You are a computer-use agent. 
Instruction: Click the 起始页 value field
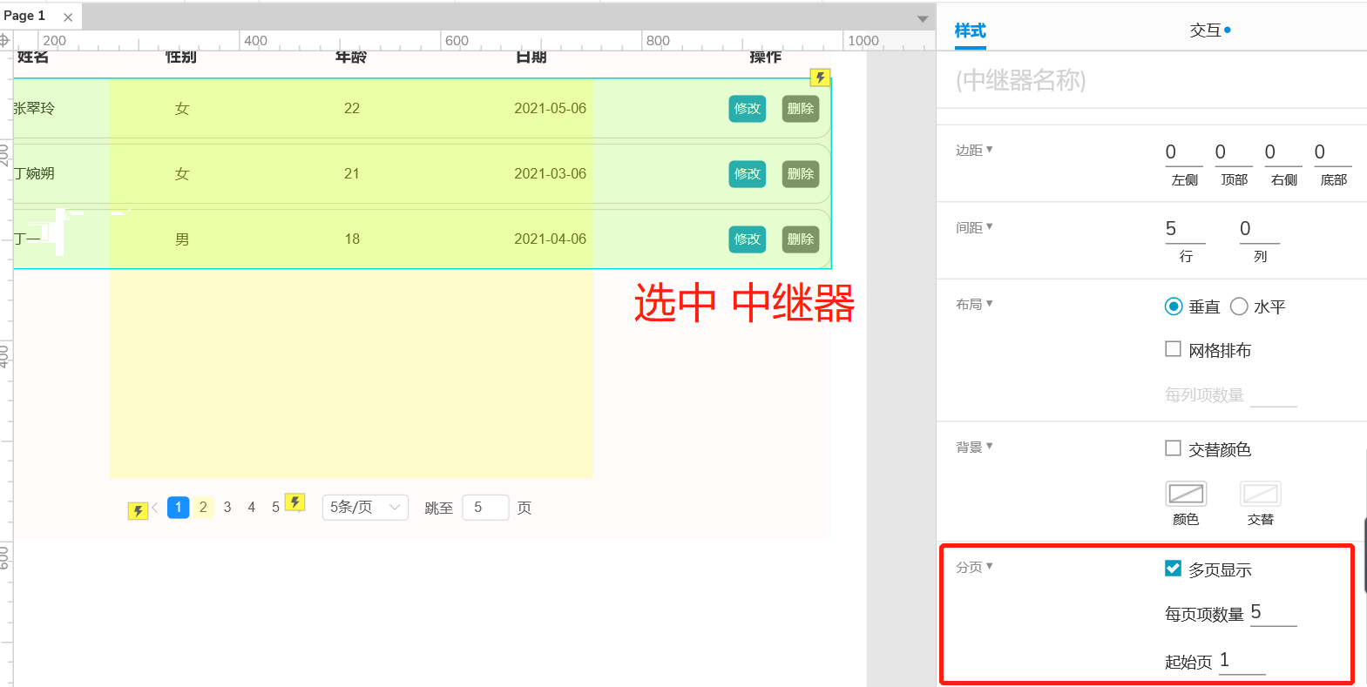click(x=1242, y=661)
